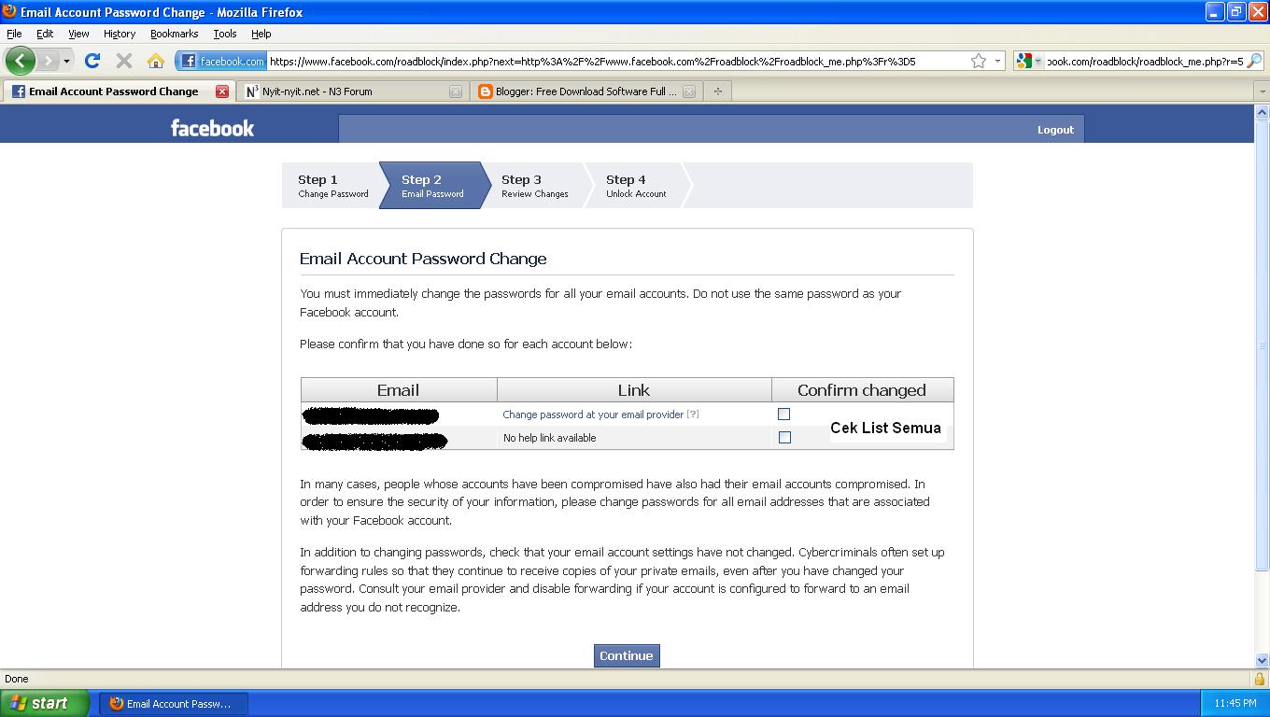Open the Bookmarks menu
The height and width of the screenshot is (717, 1270).
click(174, 34)
